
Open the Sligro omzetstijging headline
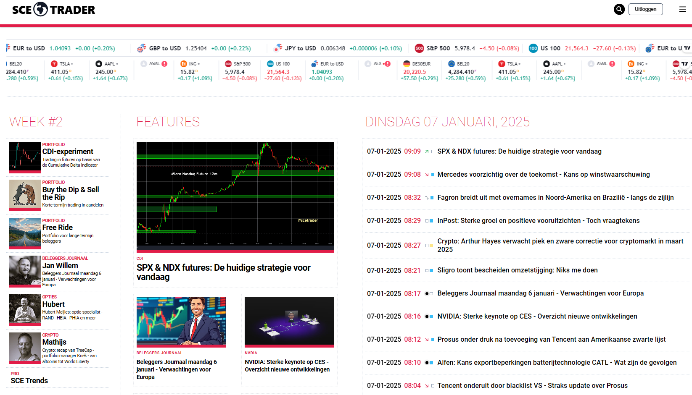coord(518,270)
